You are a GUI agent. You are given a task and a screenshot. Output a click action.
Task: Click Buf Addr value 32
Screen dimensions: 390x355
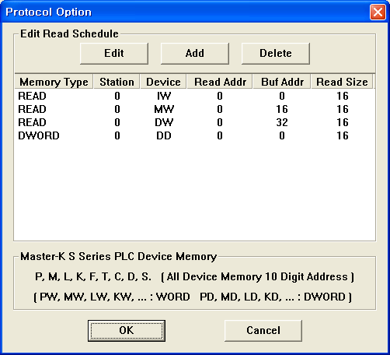(282, 122)
